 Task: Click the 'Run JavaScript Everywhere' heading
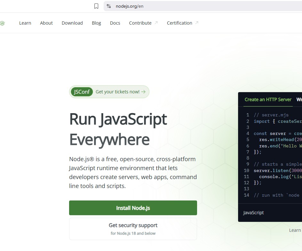(x=118, y=129)
